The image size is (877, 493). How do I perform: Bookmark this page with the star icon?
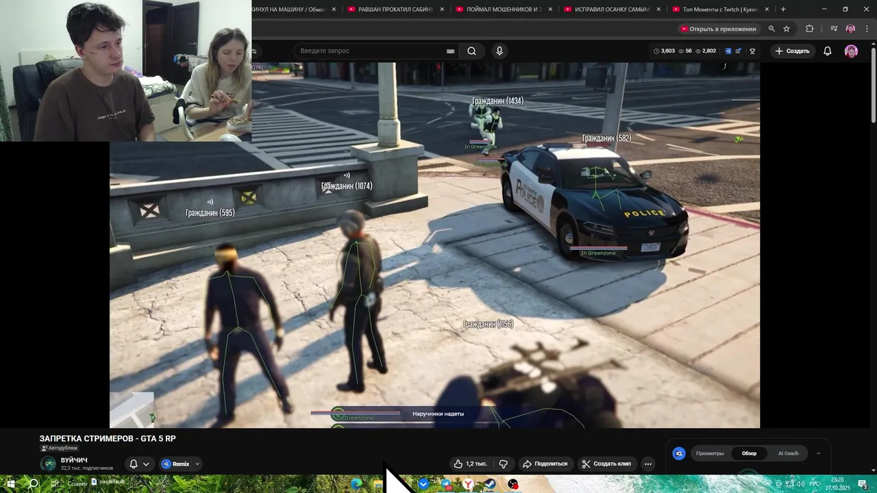click(x=787, y=29)
